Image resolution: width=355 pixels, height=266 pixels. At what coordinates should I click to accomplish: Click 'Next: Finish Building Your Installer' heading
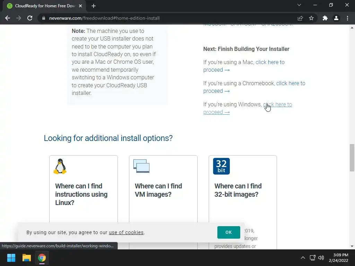[x=246, y=49]
